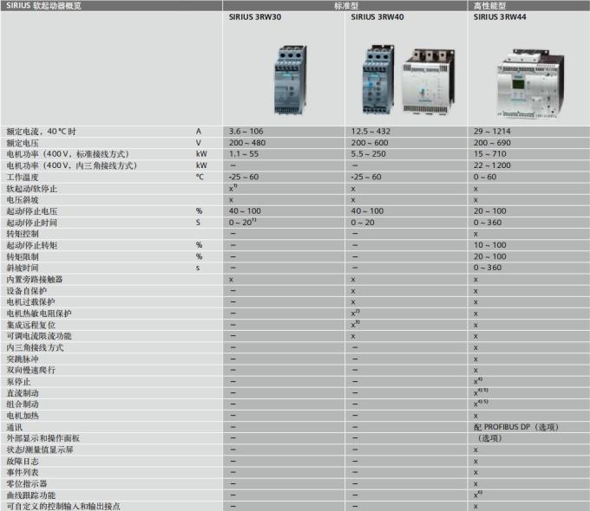The width and height of the screenshot is (590, 511).
Task: Click the 软起动/软停止 row label
Action: click(x=31, y=189)
